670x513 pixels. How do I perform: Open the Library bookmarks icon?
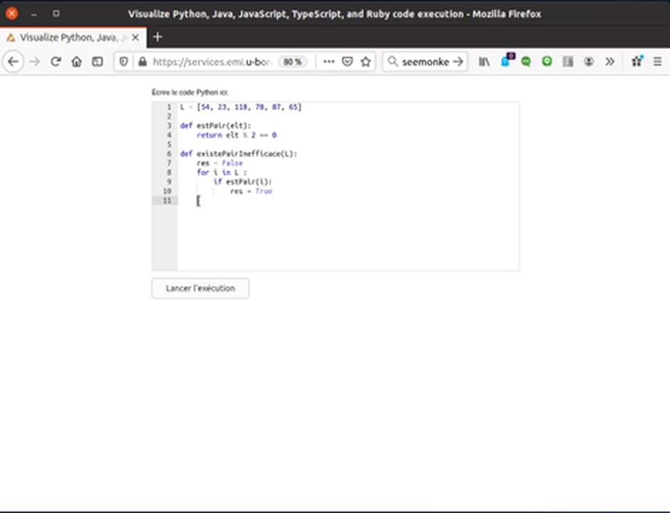484,62
